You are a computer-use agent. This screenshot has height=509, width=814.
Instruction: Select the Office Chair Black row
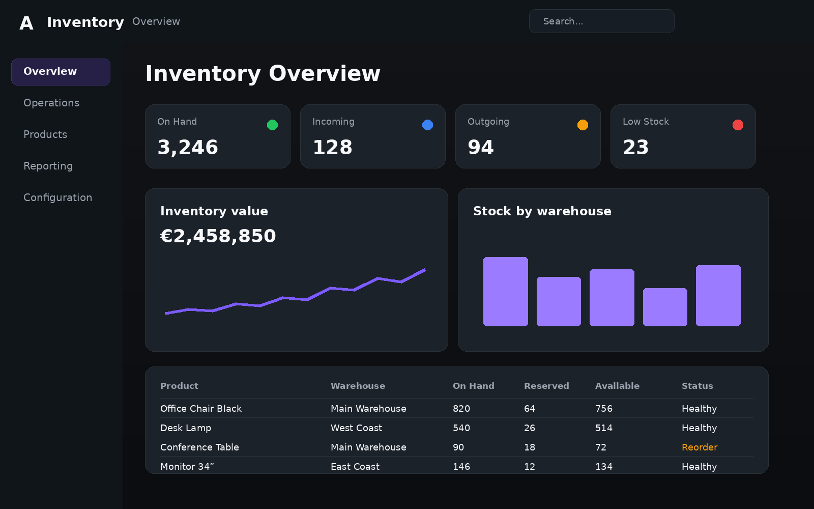(x=456, y=408)
